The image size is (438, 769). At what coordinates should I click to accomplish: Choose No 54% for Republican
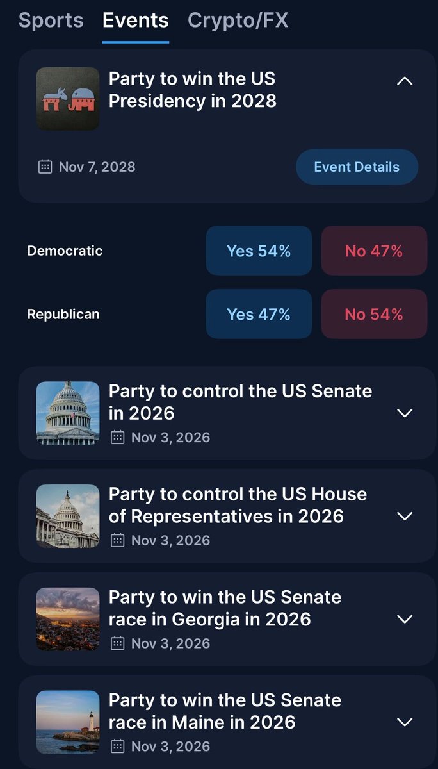[x=374, y=314]
